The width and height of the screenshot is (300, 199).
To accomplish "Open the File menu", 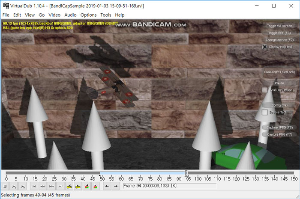I will point(6,15).
